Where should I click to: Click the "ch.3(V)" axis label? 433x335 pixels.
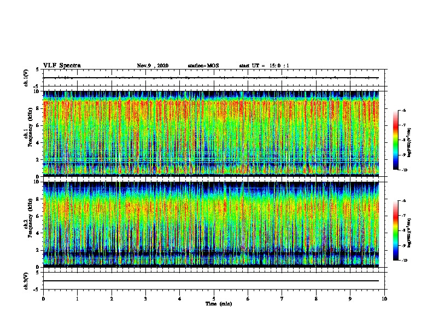click(x=26, y=281)
